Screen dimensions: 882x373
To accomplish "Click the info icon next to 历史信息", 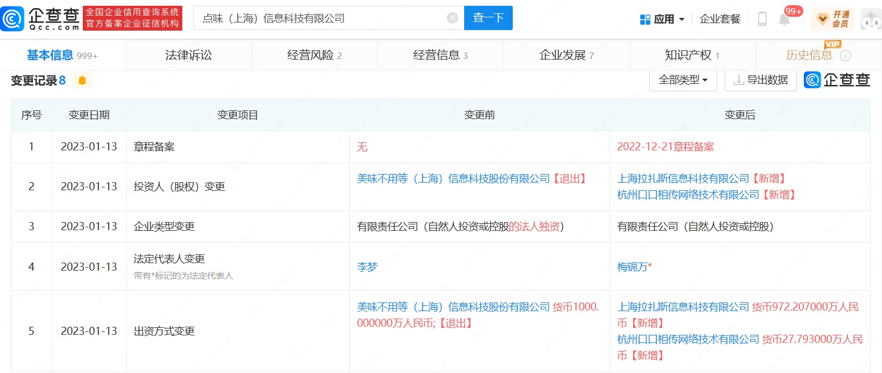I will coord(846,56).
